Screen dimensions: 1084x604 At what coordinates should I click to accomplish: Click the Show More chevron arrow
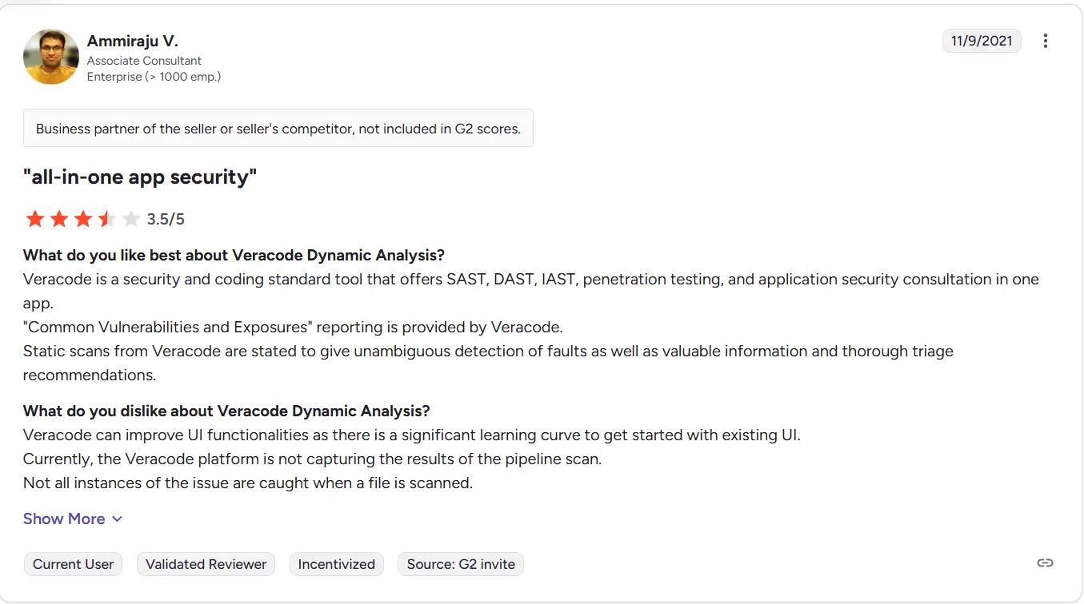point(117,519)
